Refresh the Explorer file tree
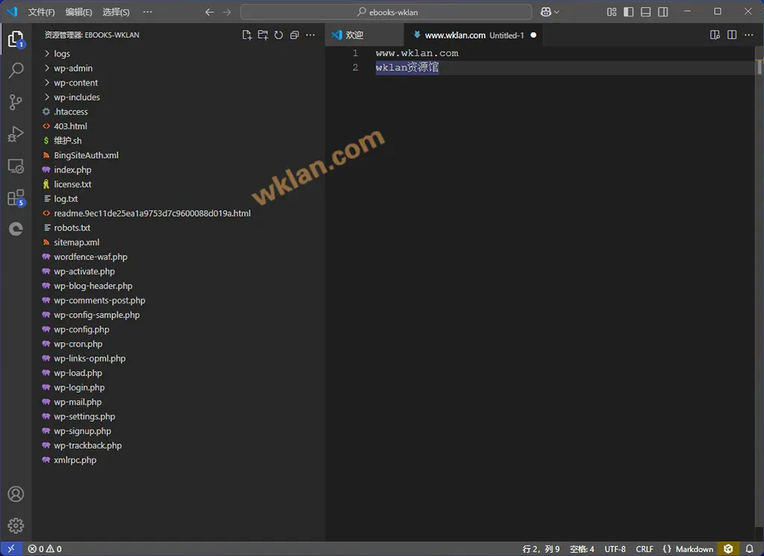764x556 pixels. pos(279,35)
